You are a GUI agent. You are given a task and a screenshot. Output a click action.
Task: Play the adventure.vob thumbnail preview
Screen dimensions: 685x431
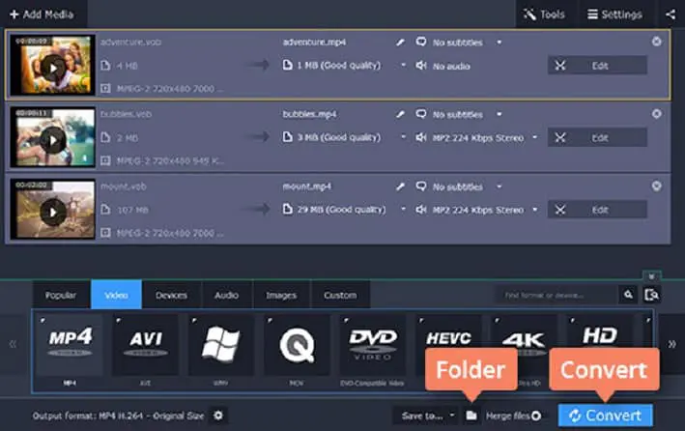point(53,66)
